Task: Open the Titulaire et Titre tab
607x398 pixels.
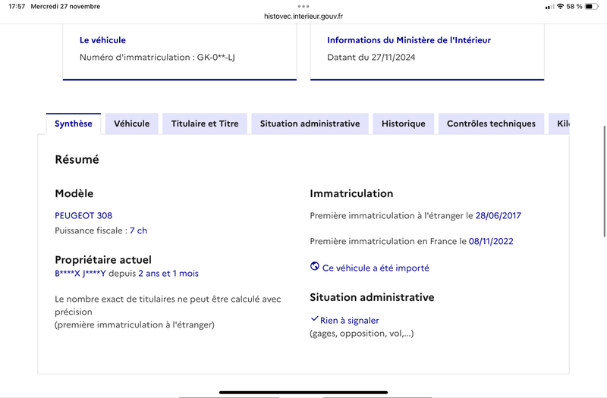Action: 205,124
